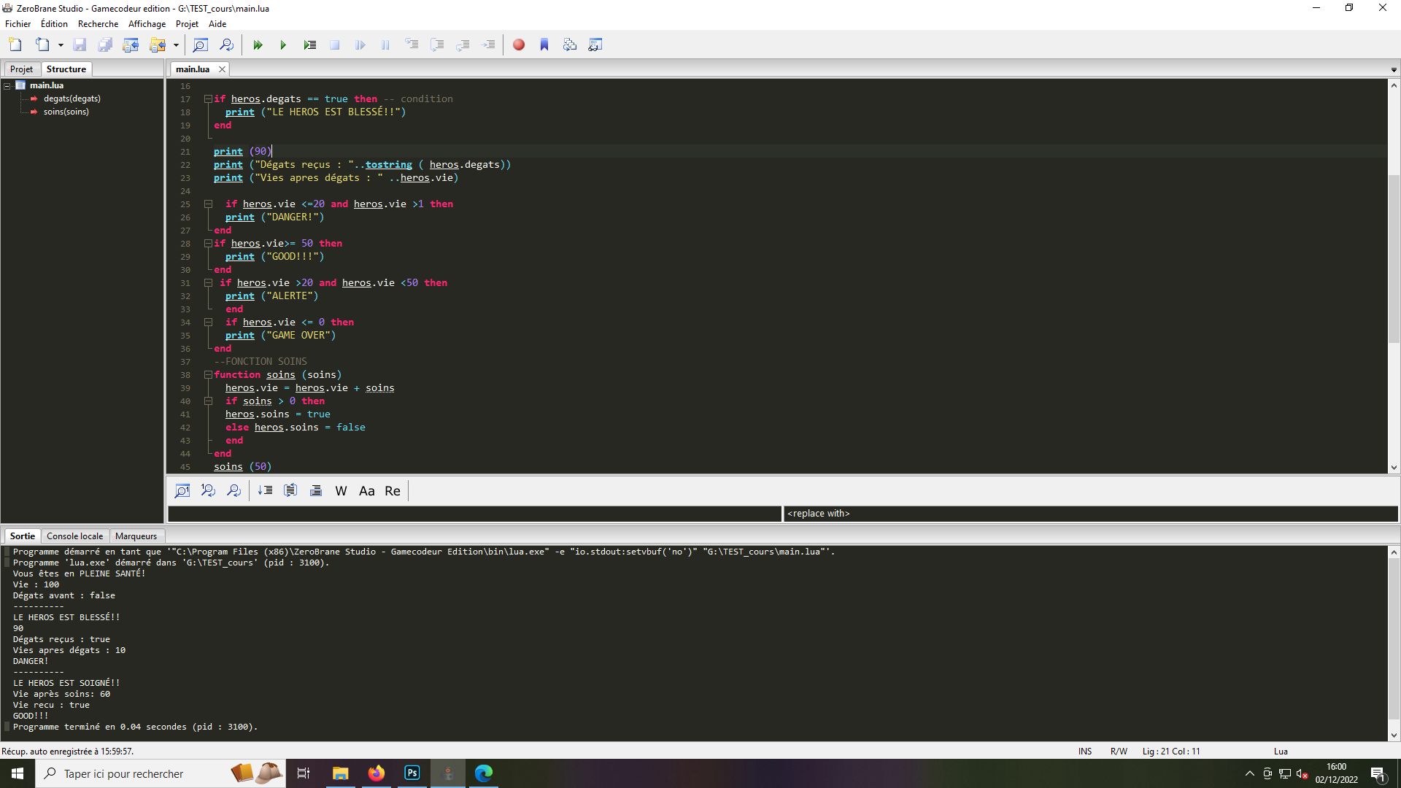Switch to the Console locale tab
This screenshot has width=1401, height=788.
[x=74, y=536]
